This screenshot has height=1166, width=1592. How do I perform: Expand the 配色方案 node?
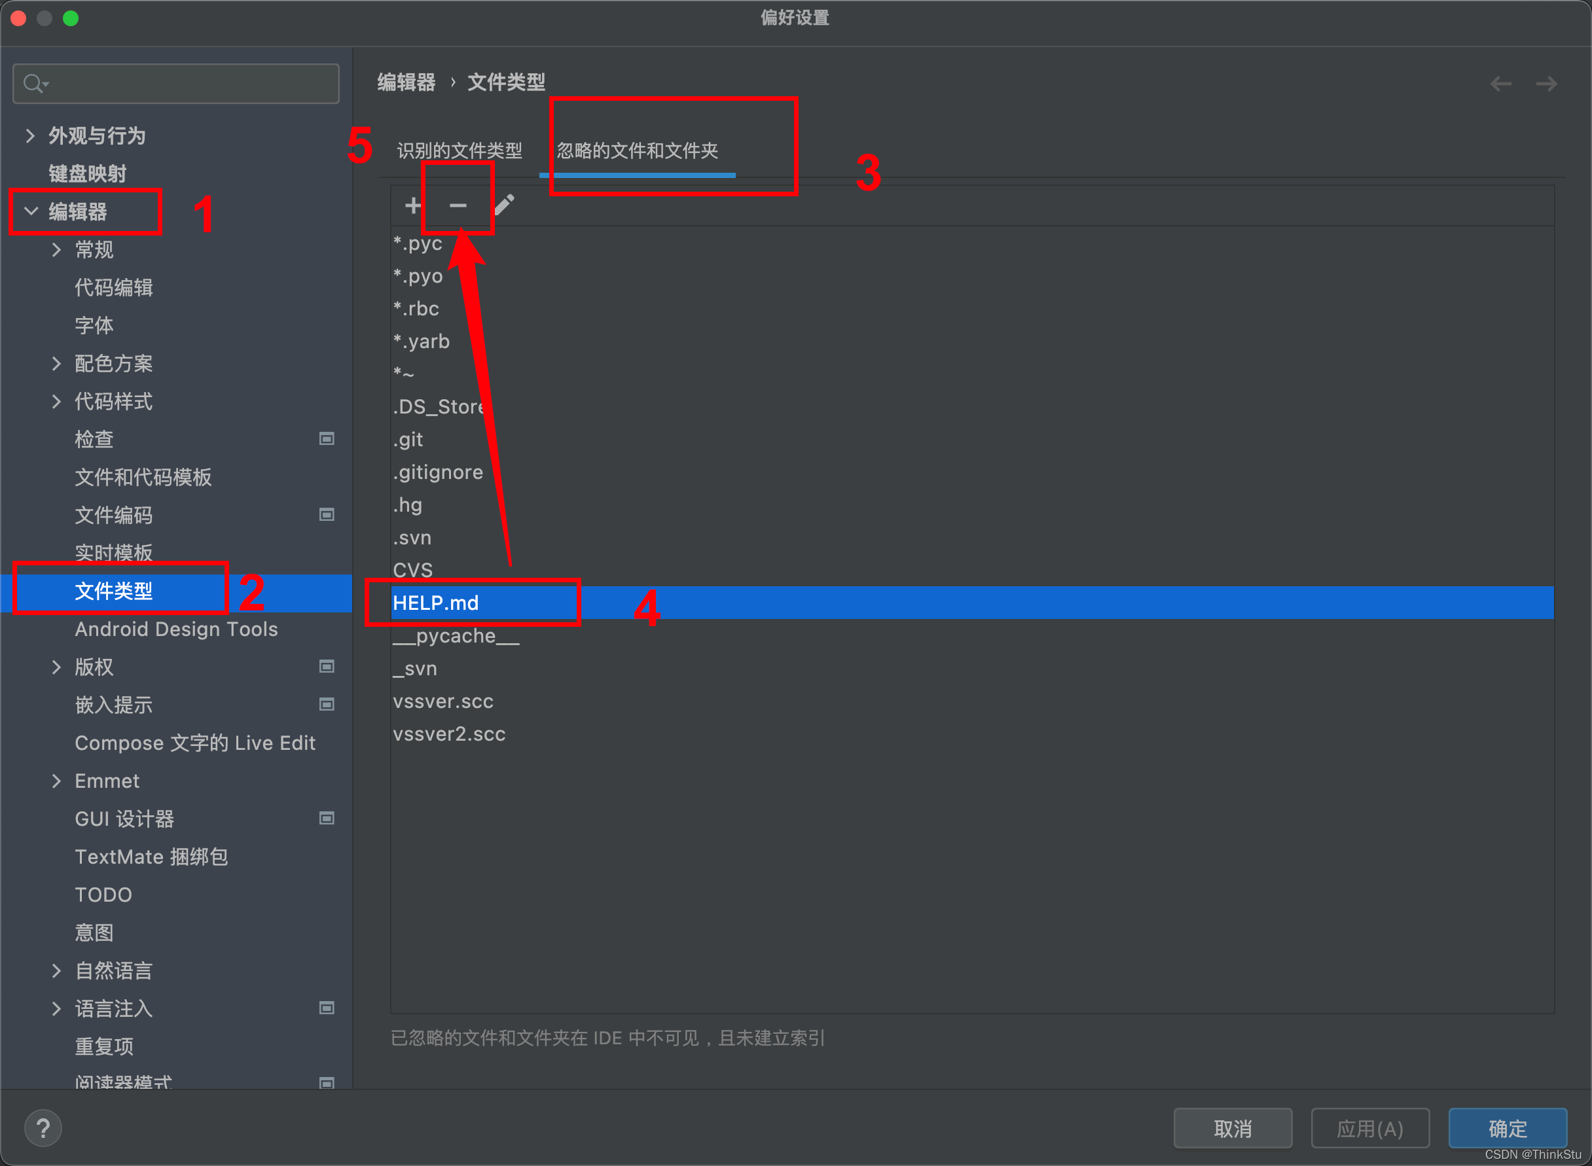click(56, 364)
